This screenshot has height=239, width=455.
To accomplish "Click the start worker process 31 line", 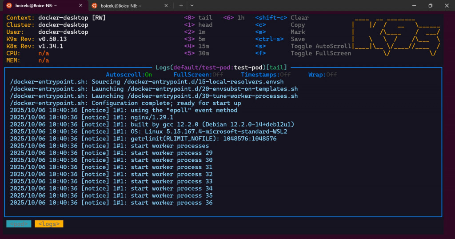I will (x=111, y=167).
